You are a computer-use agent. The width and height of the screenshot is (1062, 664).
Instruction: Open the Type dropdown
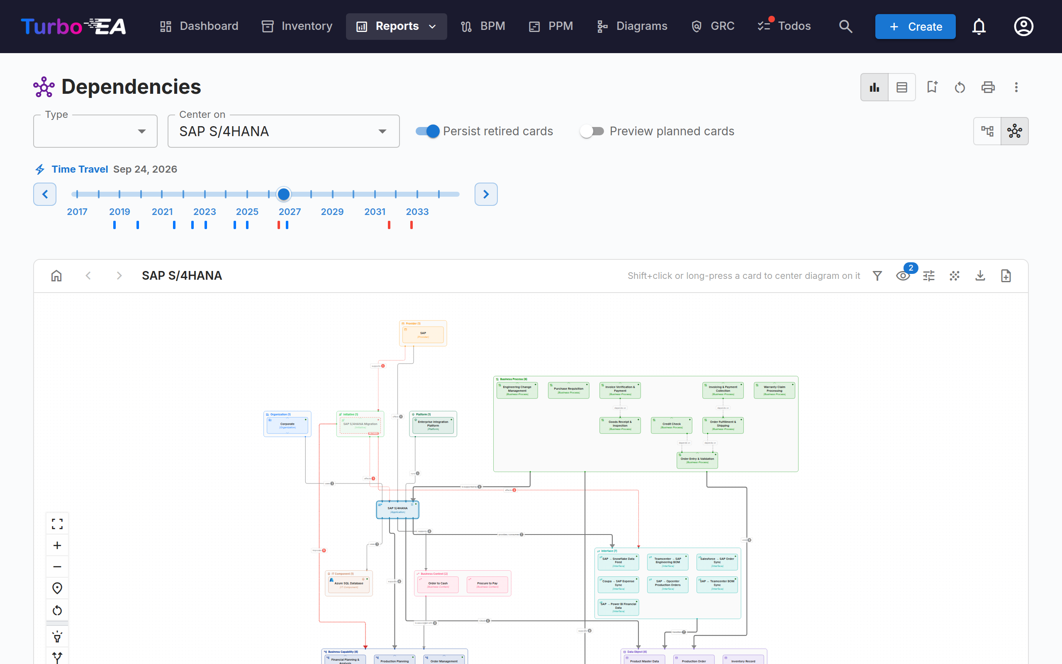[x=95, y=131]
